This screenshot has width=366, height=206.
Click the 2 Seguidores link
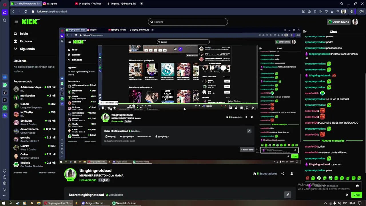pyautogui.click(x=115, y=195)
